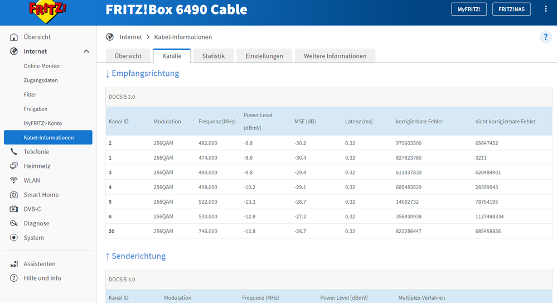Click the Telefonie phone icon
The width and height of the screenshot is (557, 303).
[14, 152]
